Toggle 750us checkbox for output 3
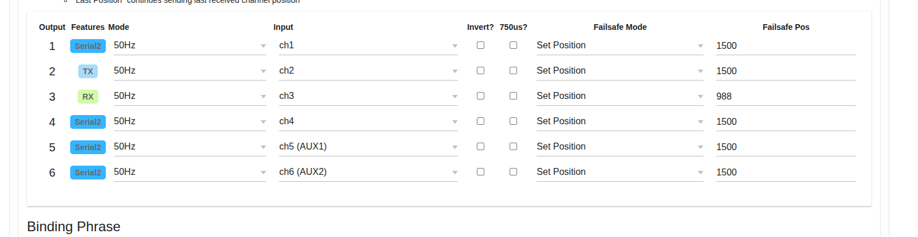918x237 pixels. coord(513,96)
